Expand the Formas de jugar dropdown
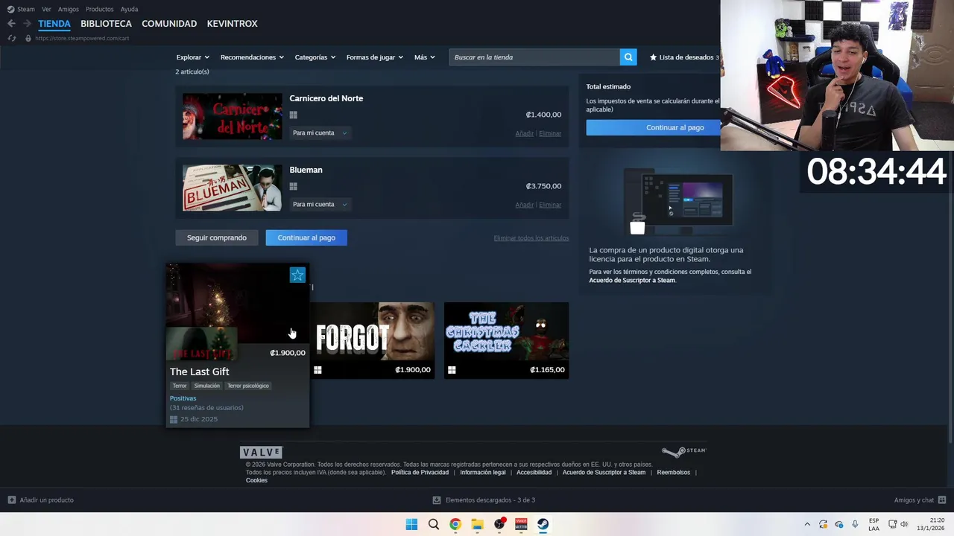 click(x=374, y=57)
